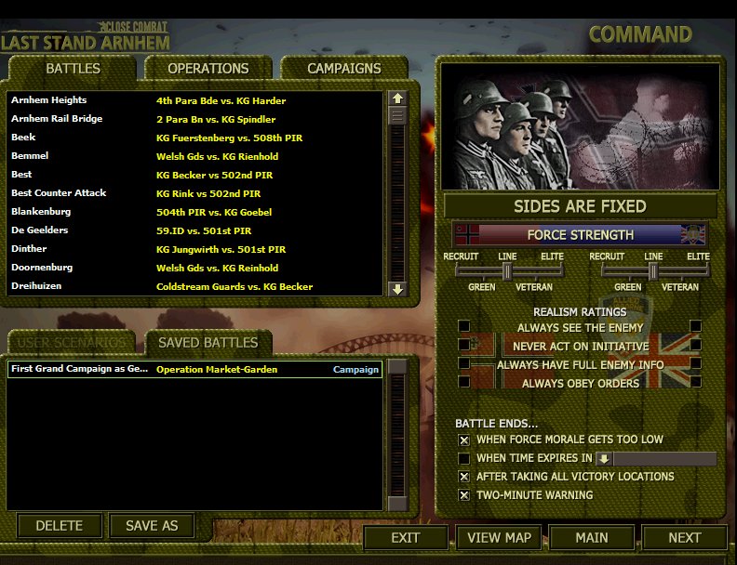Image resolution: width=737 pixels, height=565 pixels.
Task: Select the Saved Battles tab
Action: (208, 343)
